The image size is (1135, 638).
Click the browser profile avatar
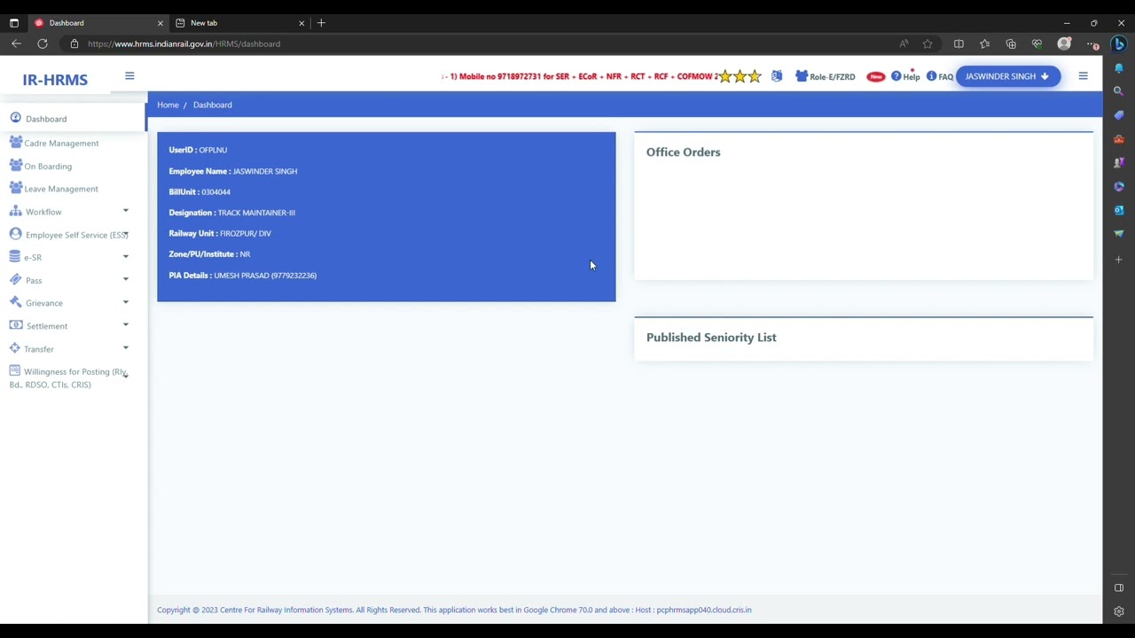pos(1064,43)
